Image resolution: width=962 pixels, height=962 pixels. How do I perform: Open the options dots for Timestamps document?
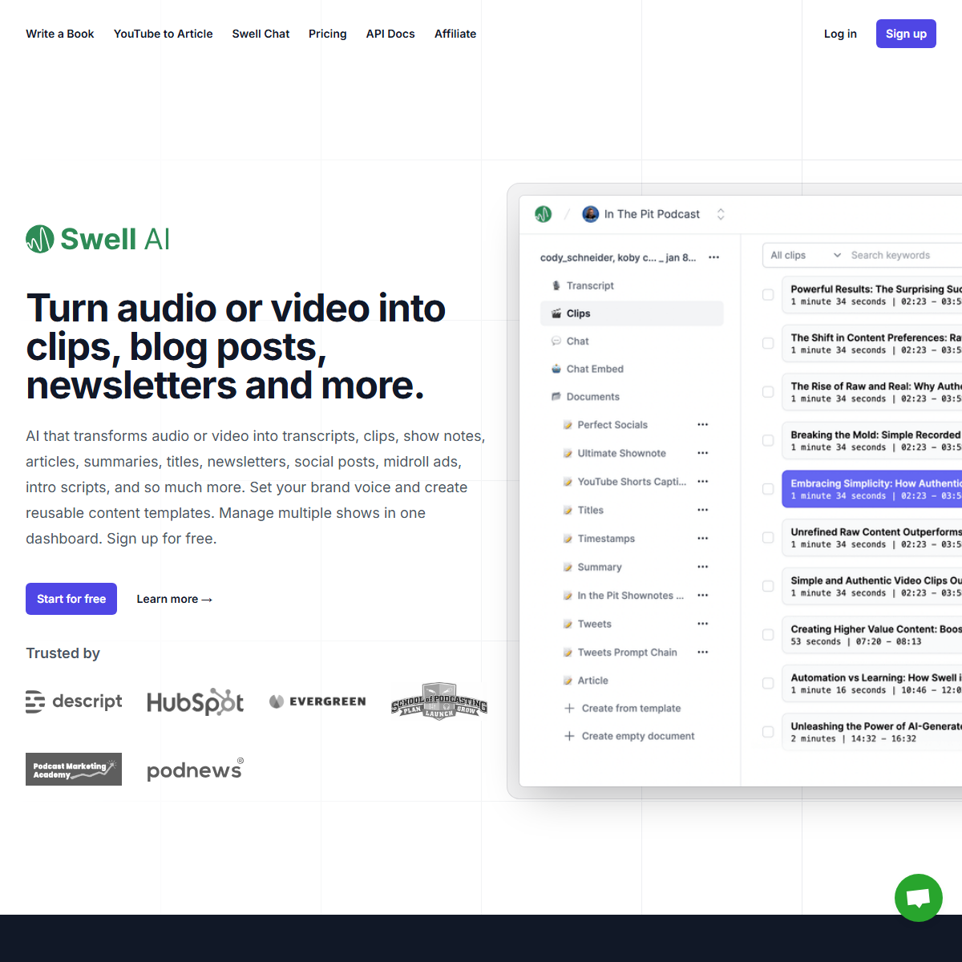pos(703,539)
